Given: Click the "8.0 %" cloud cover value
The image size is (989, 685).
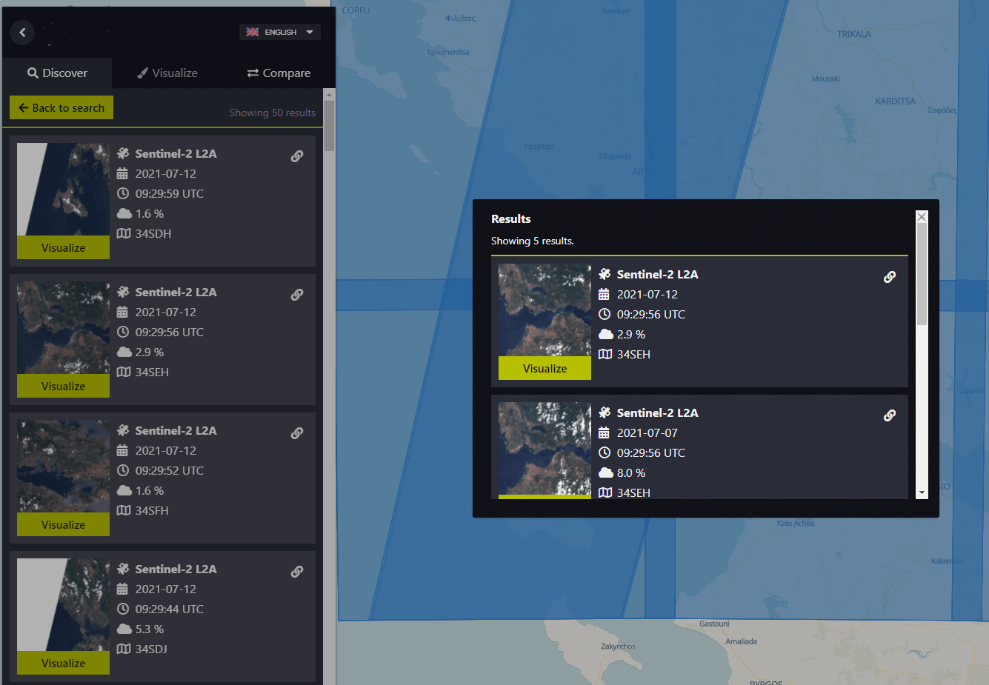Looking at the screenshot, I should [x=630, y=472].
